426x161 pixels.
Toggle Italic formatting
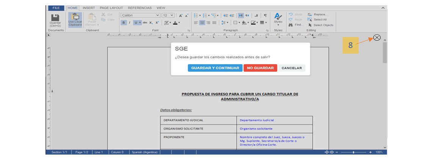129,23
